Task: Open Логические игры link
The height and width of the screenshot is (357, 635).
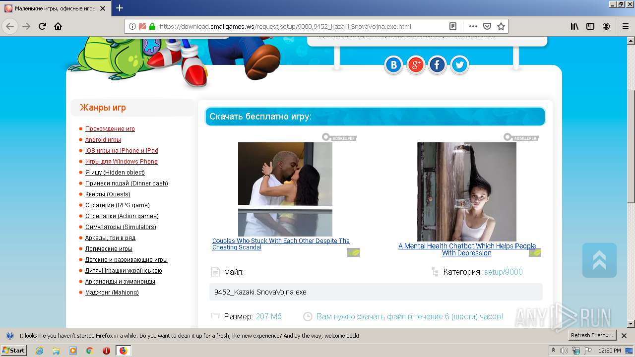Action: click(x=109, y=249)
